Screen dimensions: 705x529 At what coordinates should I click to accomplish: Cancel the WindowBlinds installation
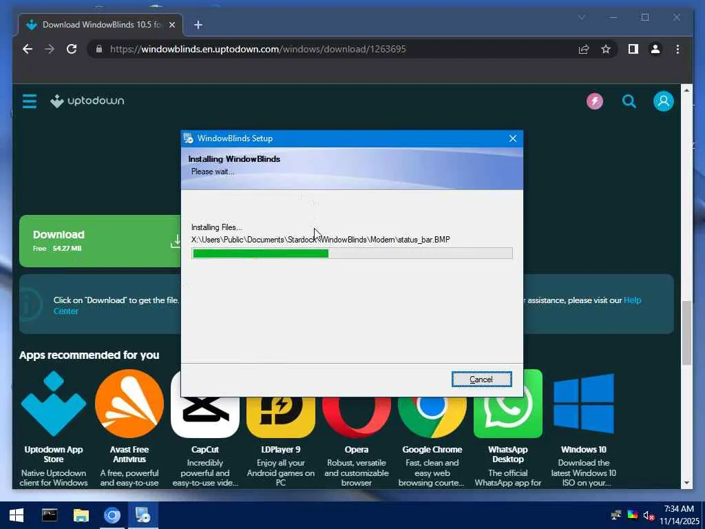pyautogui.click(x=481, y=380)
